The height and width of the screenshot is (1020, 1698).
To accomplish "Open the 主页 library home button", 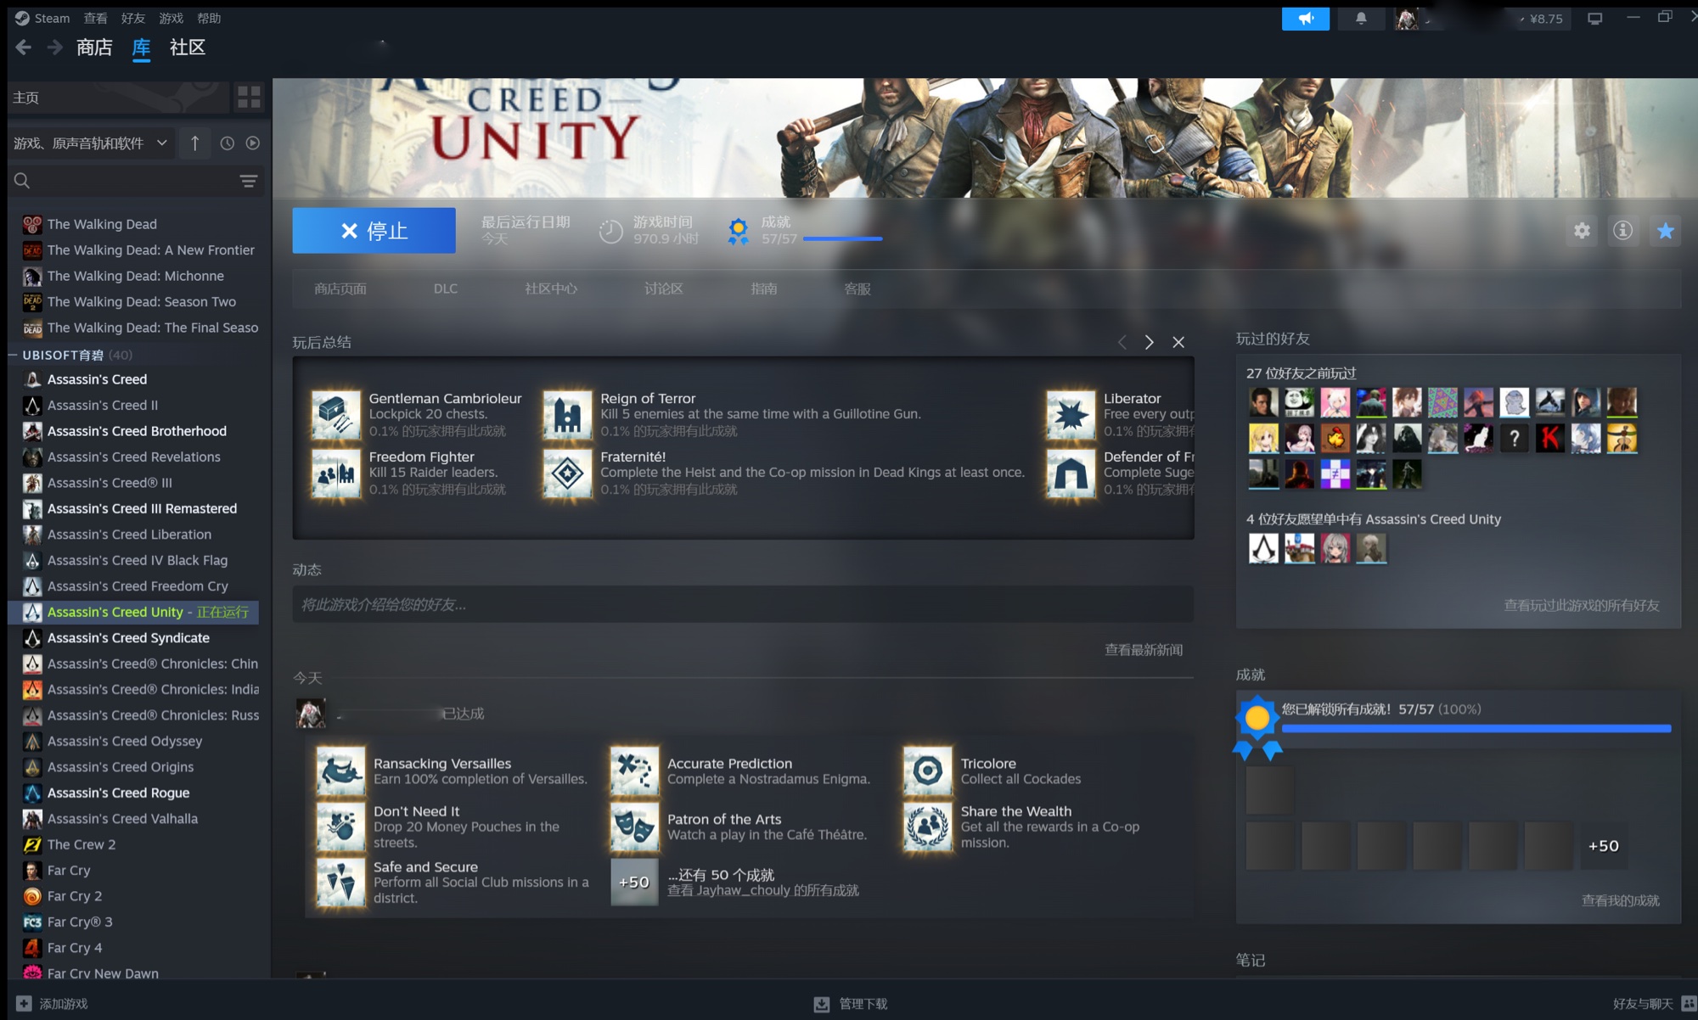I will 118,98.
